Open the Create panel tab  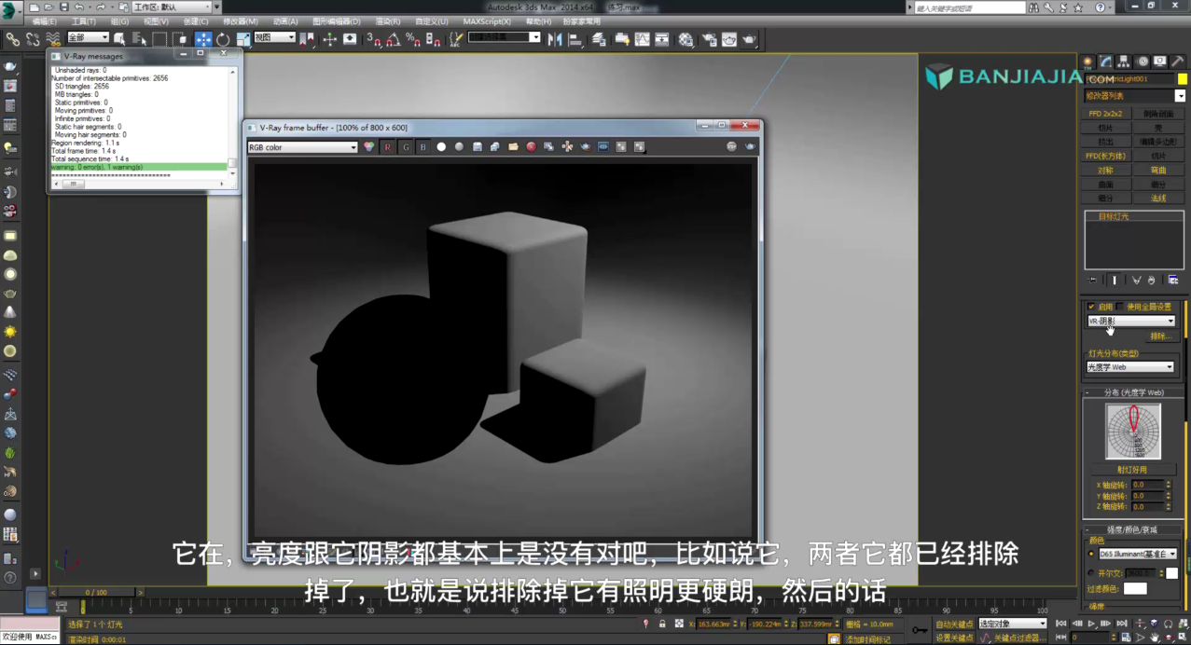pyautogui.click(x=1087, y=62)
